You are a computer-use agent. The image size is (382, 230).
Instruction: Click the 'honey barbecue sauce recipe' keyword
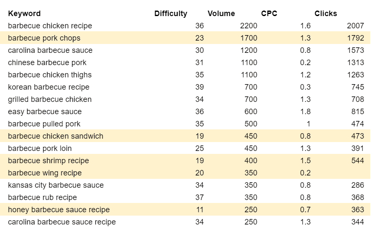point(59,210)
